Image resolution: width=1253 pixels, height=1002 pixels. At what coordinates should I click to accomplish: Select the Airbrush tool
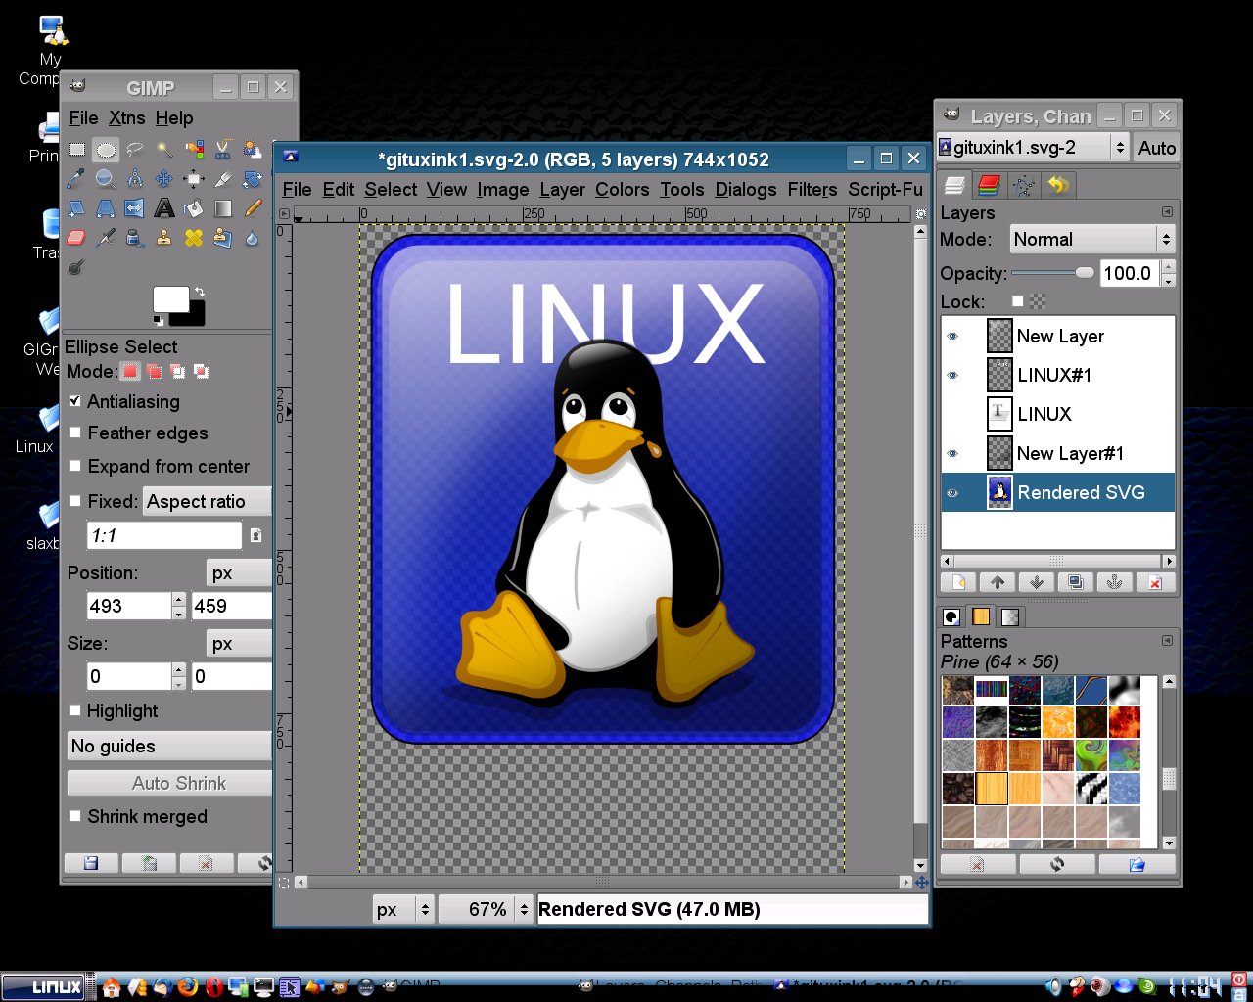106,238
